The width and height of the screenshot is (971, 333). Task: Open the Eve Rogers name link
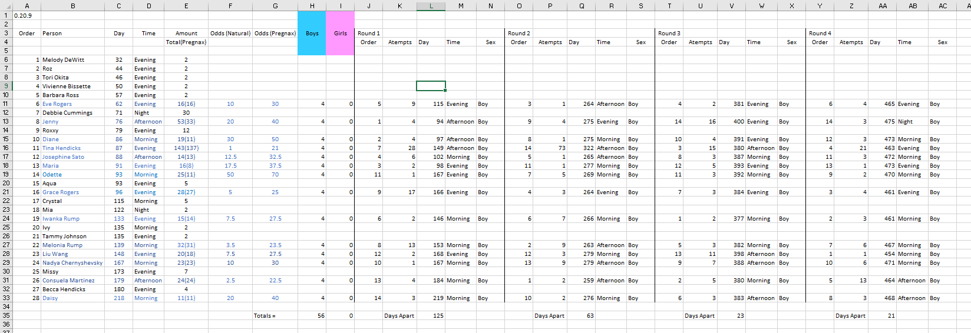57,104
